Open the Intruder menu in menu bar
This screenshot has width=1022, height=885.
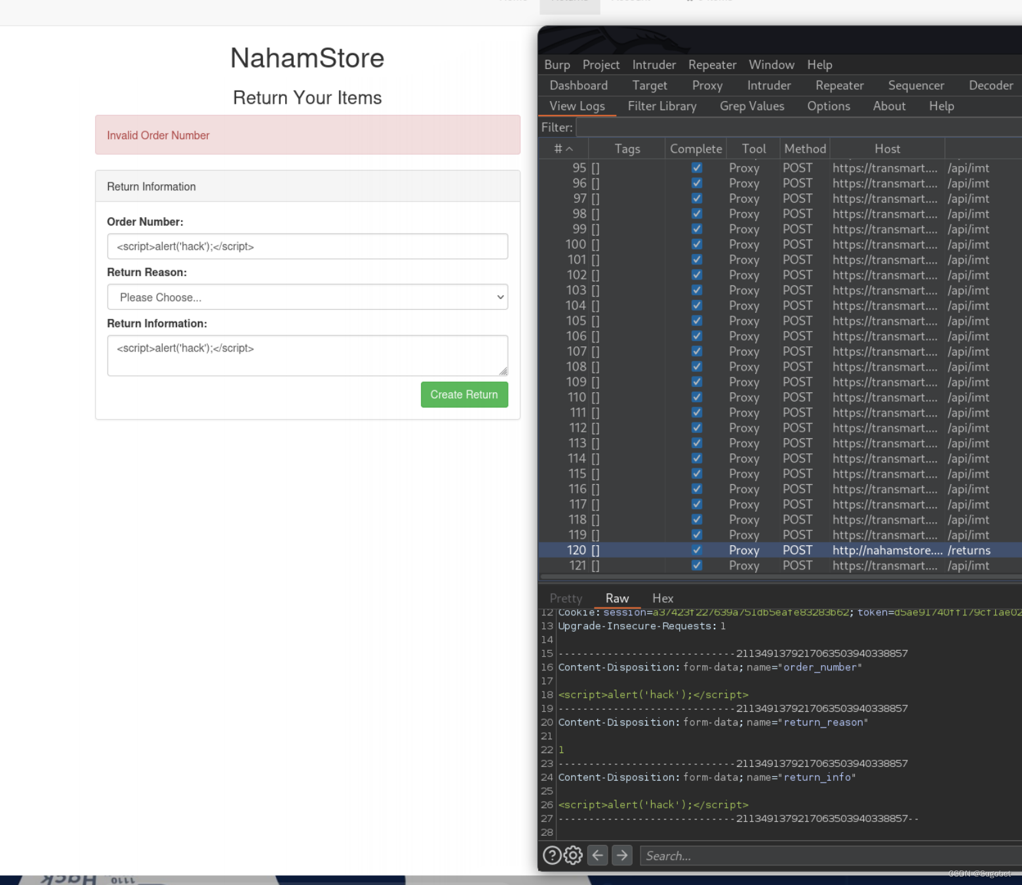coord(654,64)
